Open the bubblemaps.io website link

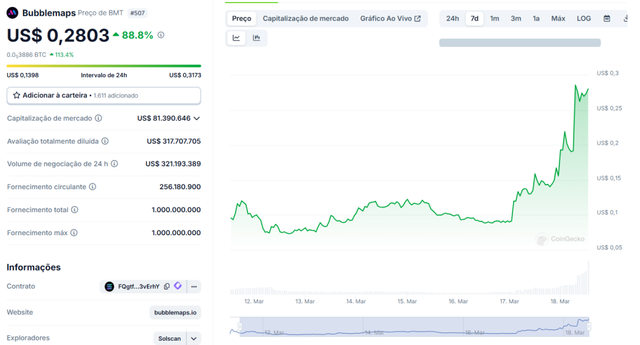coord(175,313)
